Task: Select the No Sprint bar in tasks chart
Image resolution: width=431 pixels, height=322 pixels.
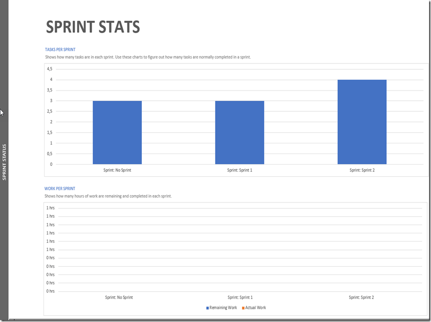Action: tap(117, 132)
